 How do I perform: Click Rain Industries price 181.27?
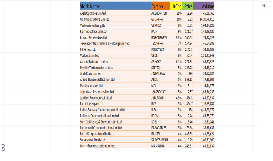click(187, 32)
